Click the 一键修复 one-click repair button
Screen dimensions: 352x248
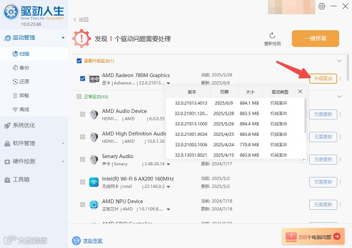click(x=316, y=38)
